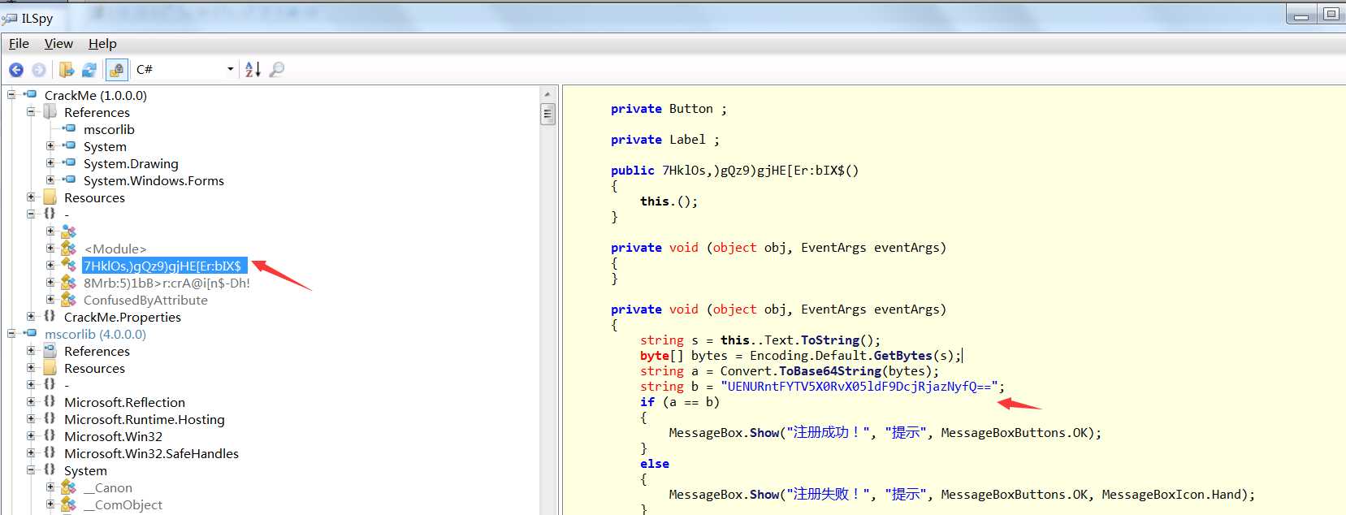Select the Microsoft.Win32.SafeHandles namespace
Image resolution: width=1346 pixels, height=515 pixels.
151,453
